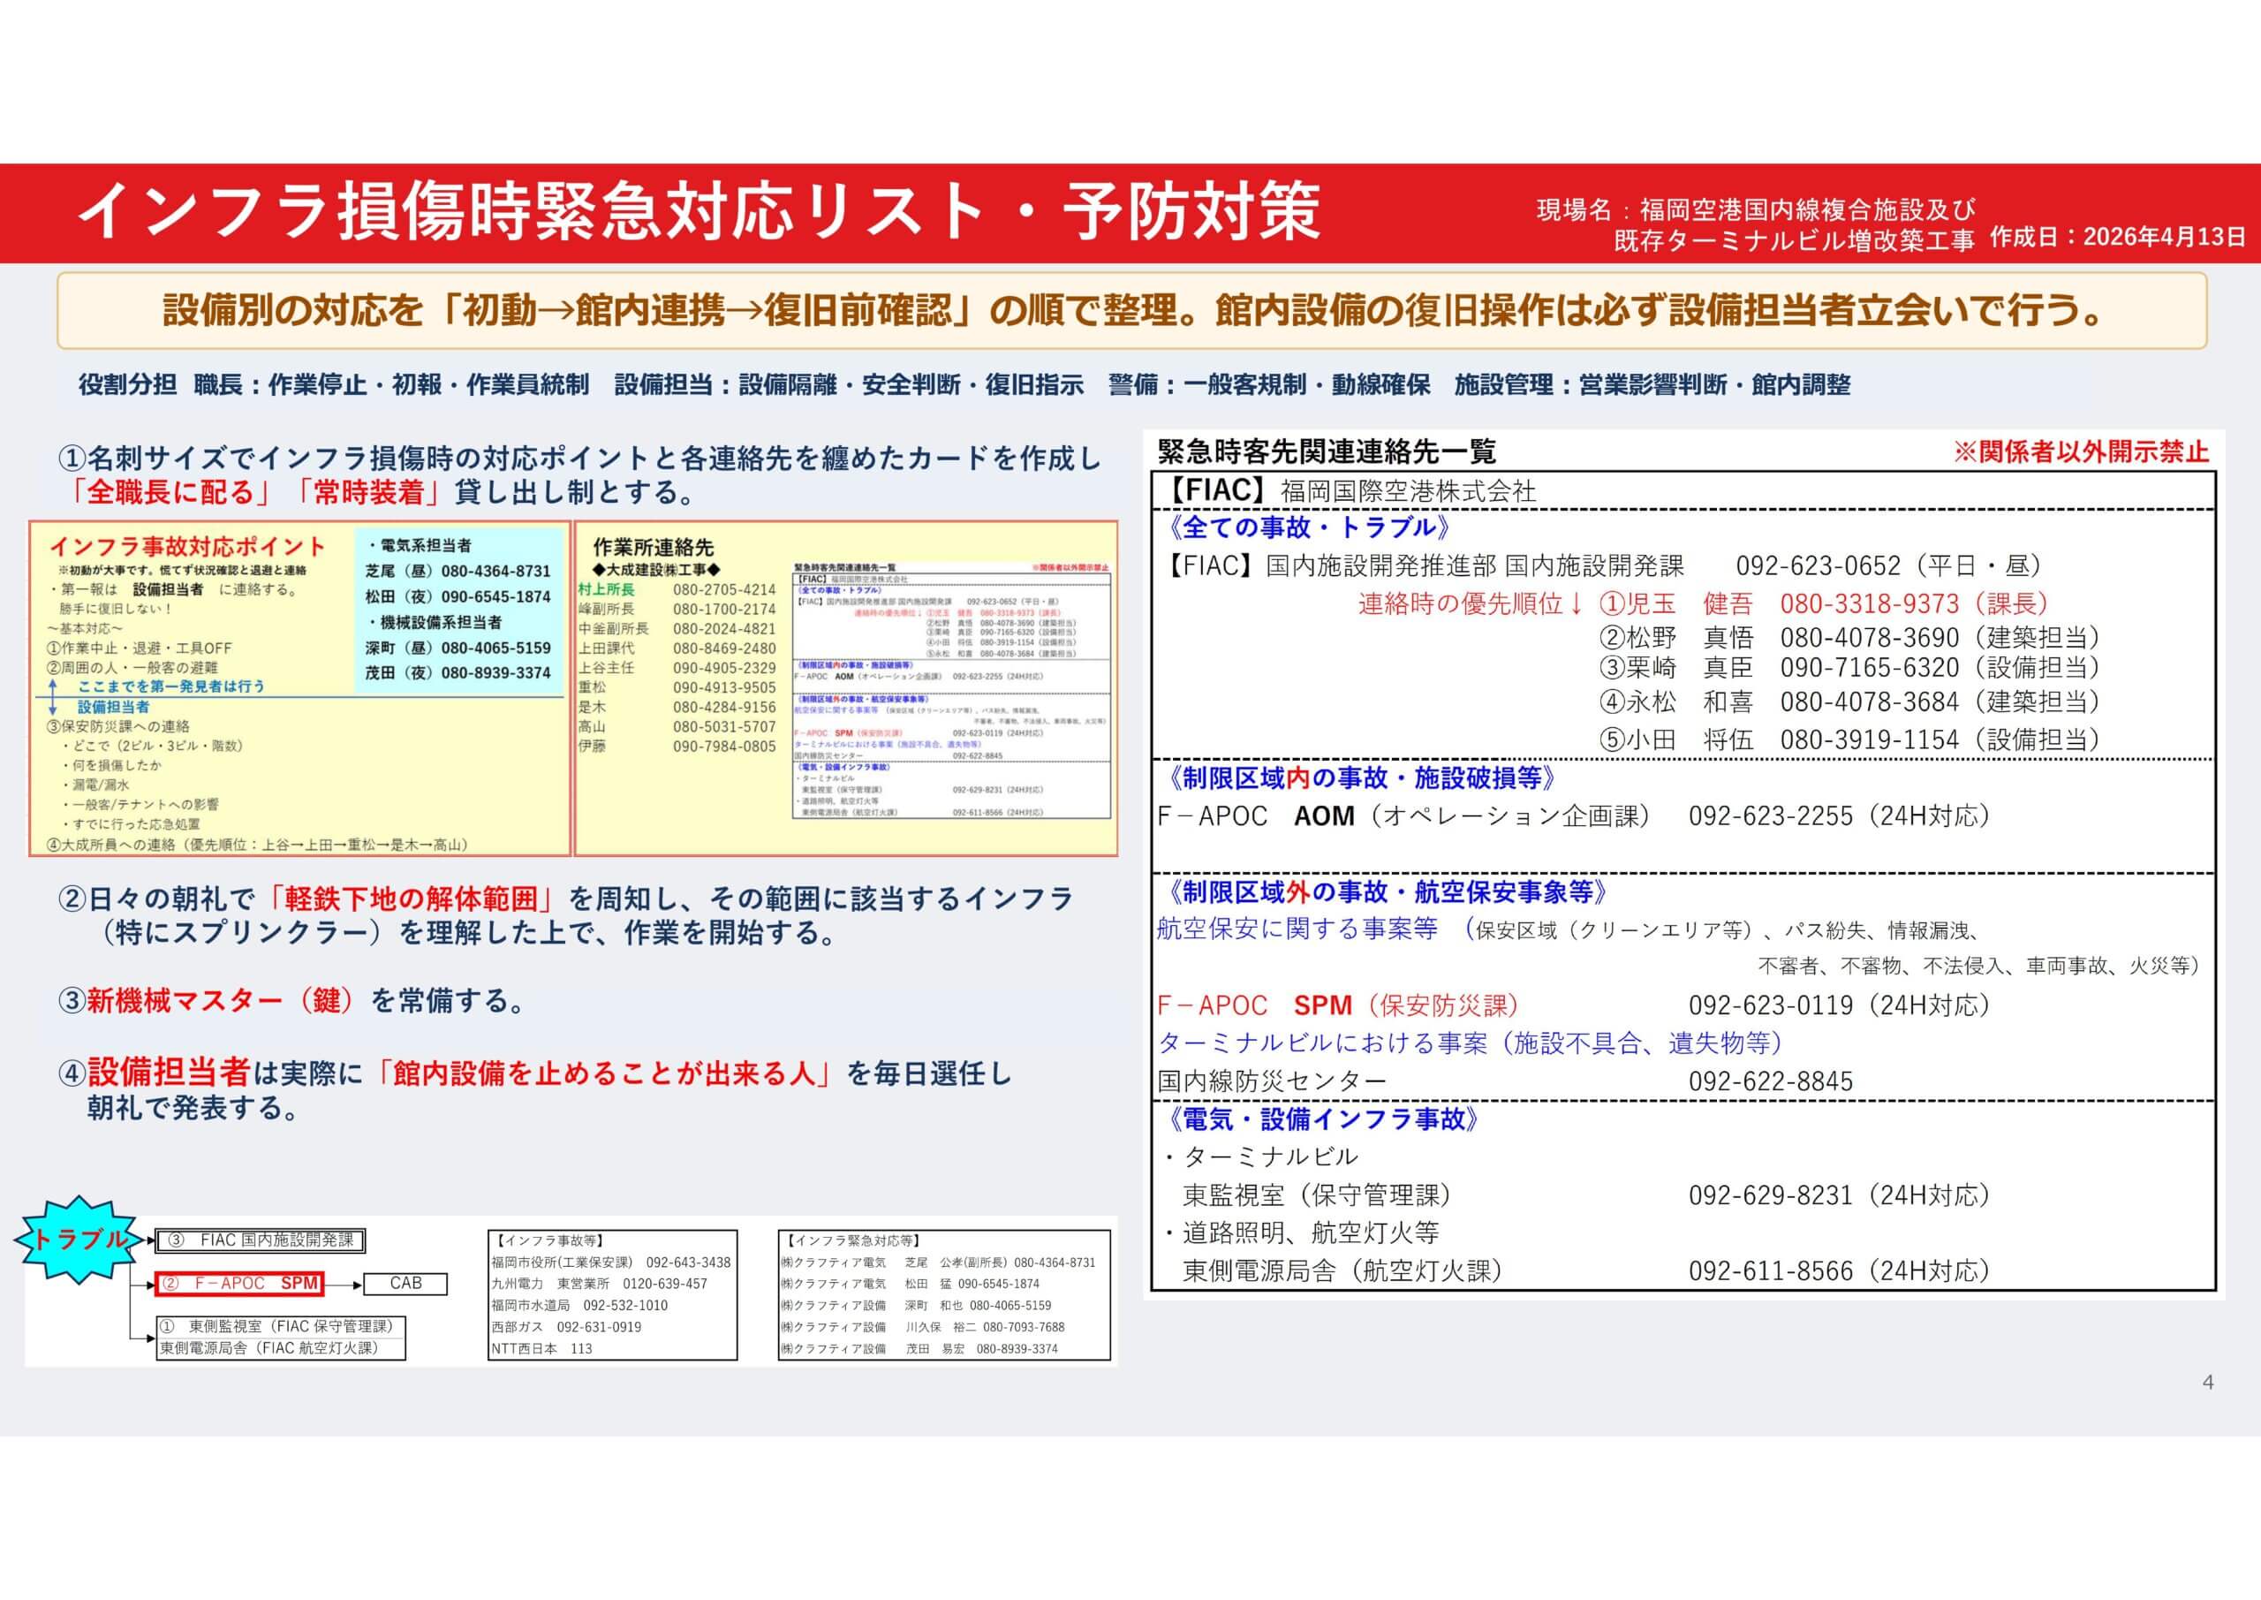Image resolution: width=2261 pixels, height=1600 pixels.
Task: Click the blue line ここまでを第一発見者は行う
Action: [171, 686]
